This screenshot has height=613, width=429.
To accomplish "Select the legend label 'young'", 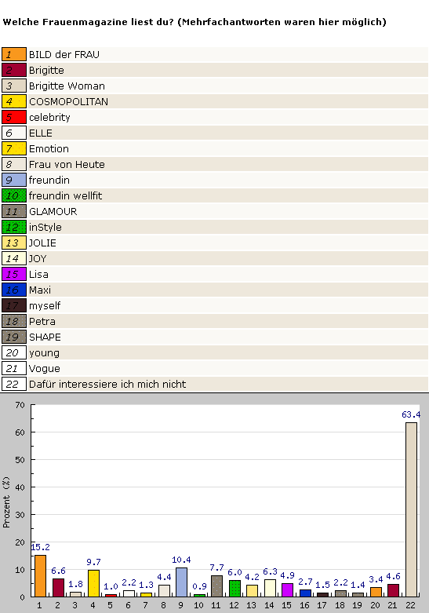I will pos(44,353).
